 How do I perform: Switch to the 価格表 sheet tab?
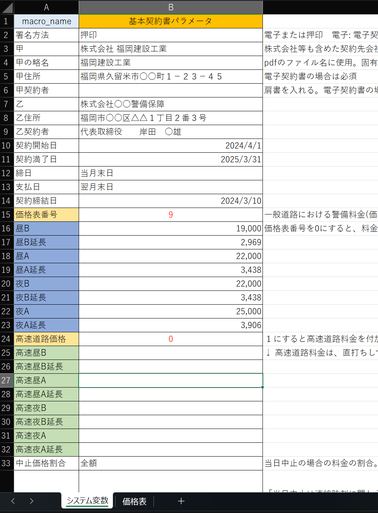pyautogui.click(x=134, y=501)
